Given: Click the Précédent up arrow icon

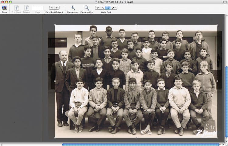Looking at the screenshot, I should point(16,8).
